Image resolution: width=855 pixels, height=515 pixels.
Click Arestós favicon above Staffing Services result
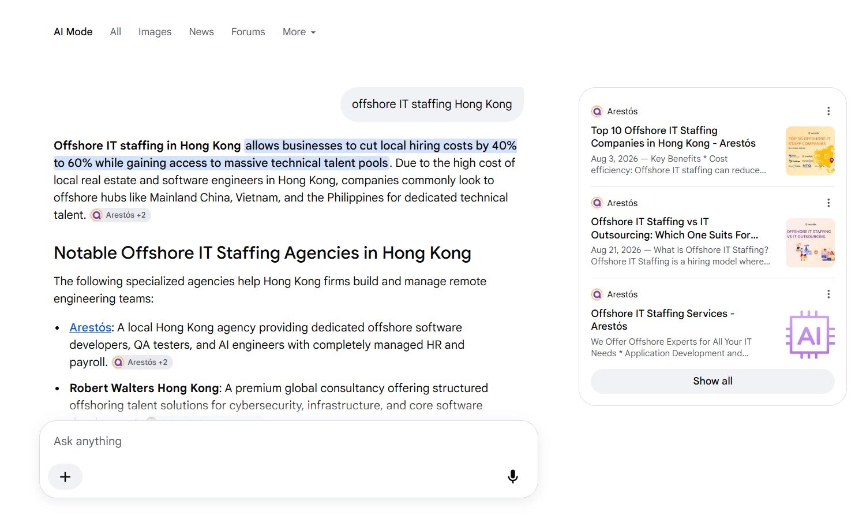[597, 294]
